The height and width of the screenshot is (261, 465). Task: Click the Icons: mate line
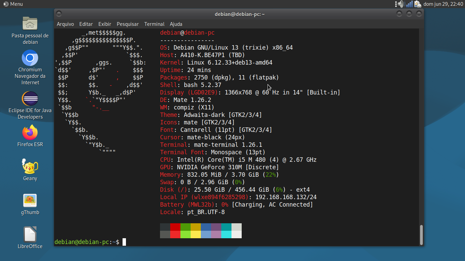197,122
